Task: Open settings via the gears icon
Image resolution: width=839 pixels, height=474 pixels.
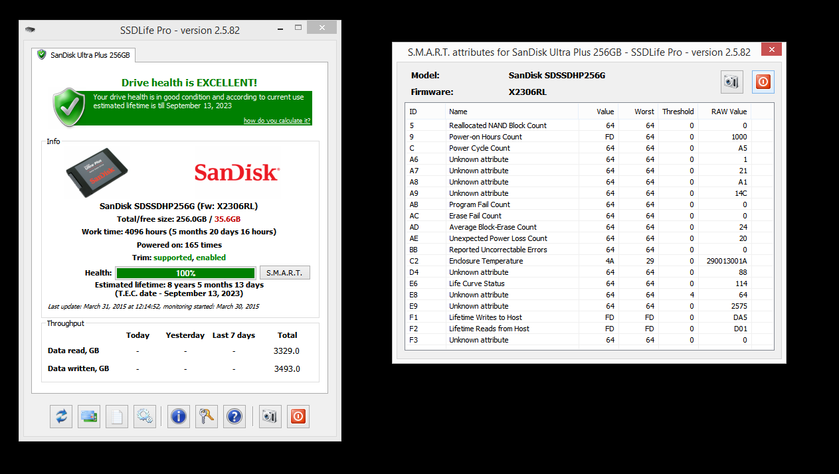Action: click(x=145, y=416)
